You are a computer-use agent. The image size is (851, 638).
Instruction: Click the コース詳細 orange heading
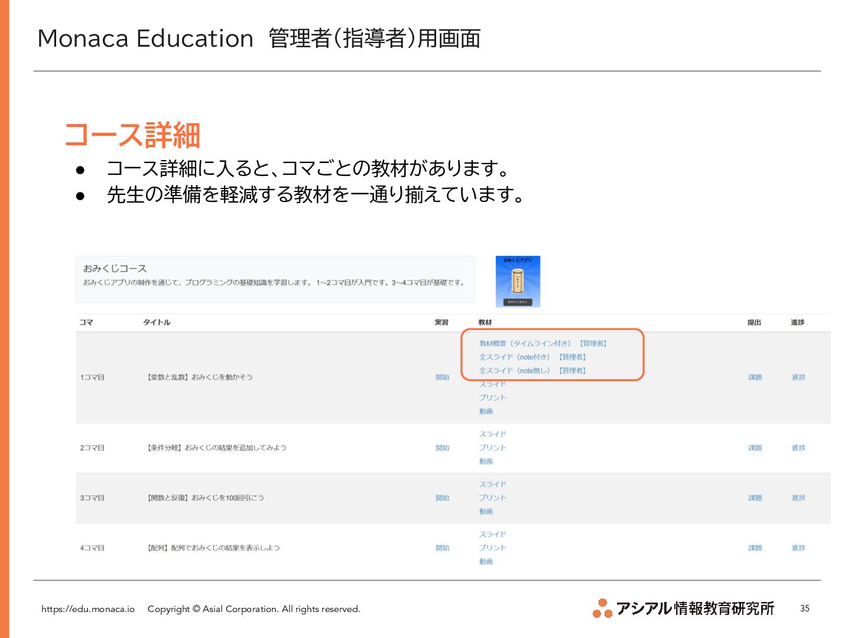tap(132, 135)
